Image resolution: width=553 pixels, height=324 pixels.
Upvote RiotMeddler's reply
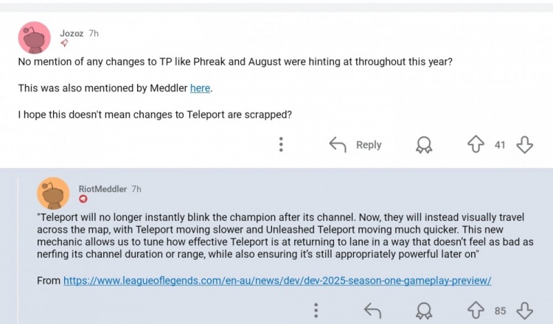(x=476, y=310)
